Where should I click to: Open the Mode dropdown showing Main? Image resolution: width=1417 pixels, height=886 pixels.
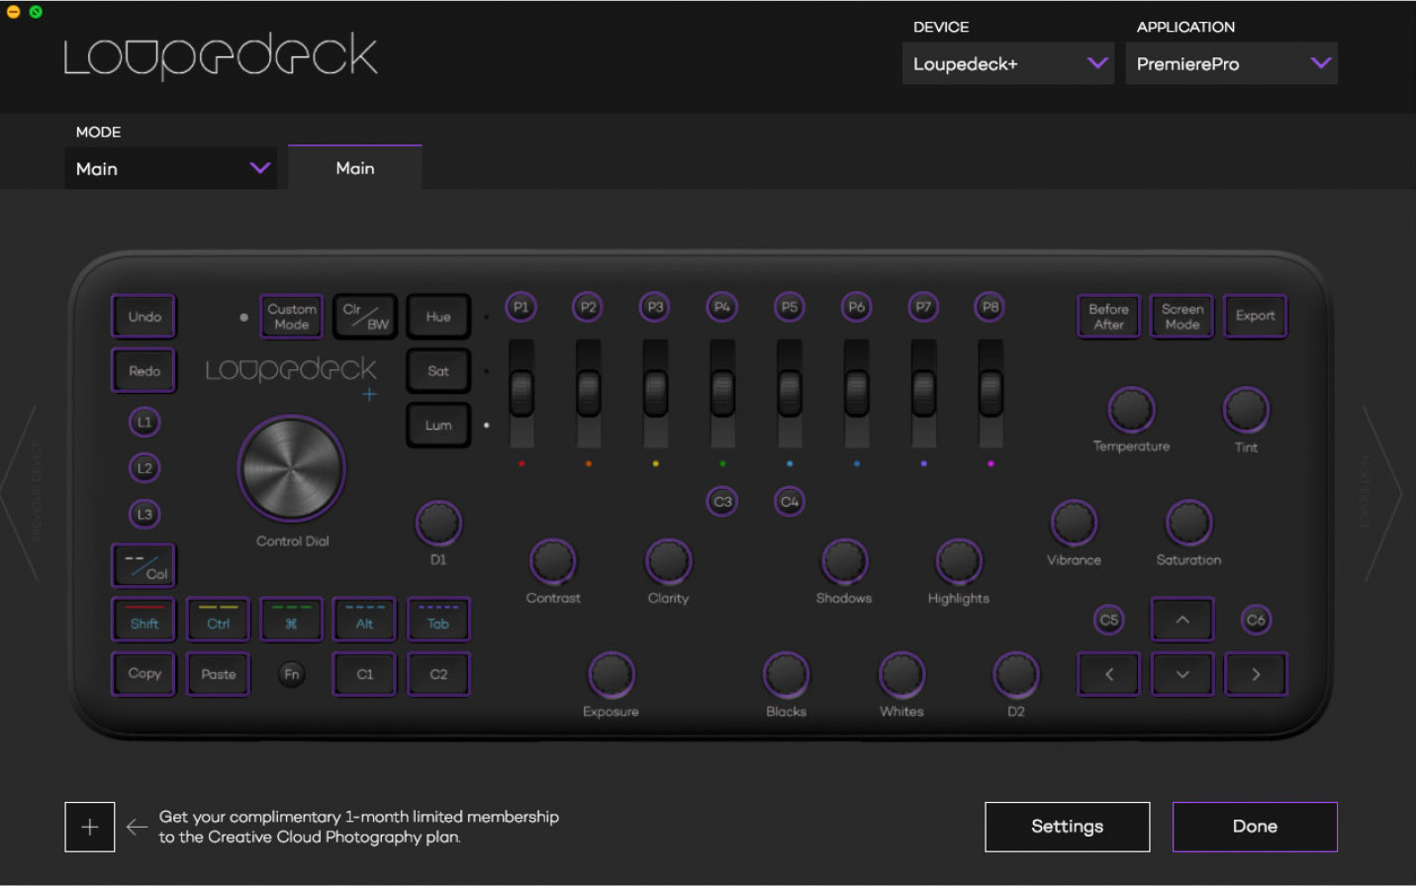171,168
